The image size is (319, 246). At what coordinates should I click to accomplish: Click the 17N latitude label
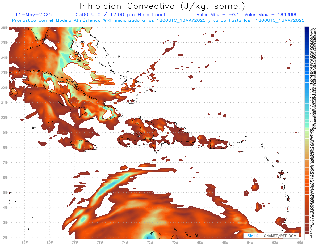4,162
